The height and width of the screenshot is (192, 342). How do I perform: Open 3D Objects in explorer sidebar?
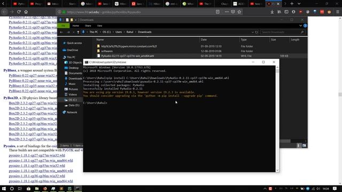coord(75,62)
